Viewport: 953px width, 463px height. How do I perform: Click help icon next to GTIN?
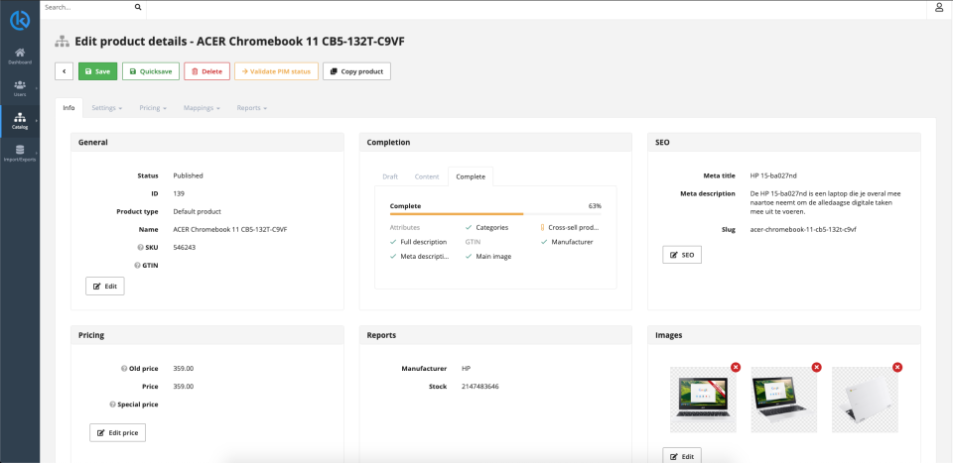click(x=137, y=265)
